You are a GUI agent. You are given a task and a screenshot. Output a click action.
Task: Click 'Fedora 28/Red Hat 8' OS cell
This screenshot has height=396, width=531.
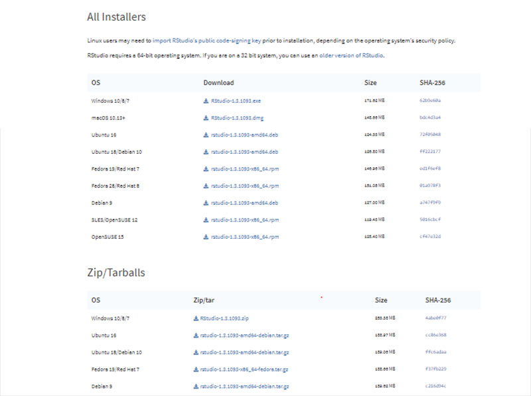115,186
